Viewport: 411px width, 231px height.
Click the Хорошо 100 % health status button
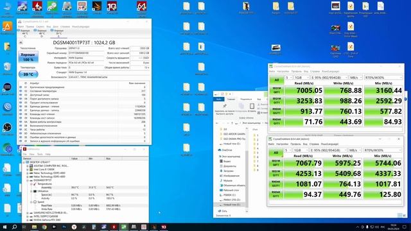pos(28,57)
